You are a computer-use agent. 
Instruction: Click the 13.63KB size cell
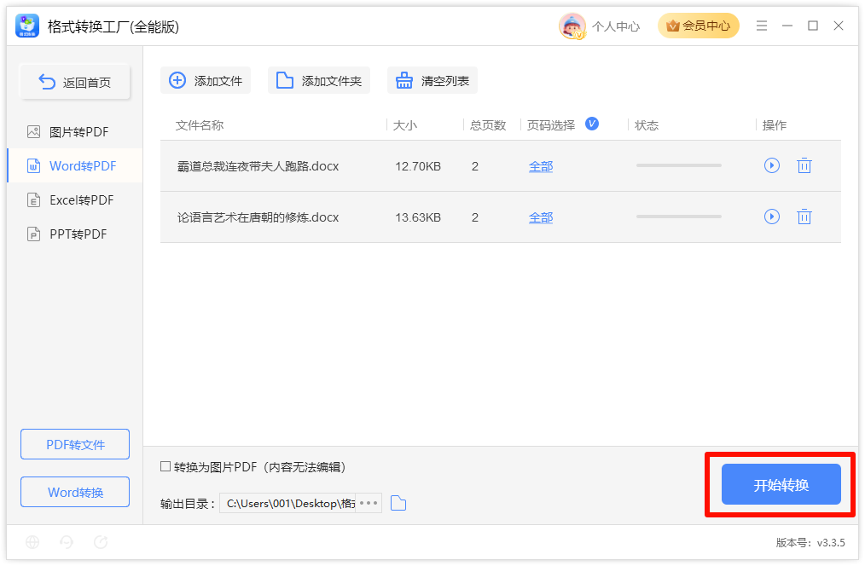point(418,217)
